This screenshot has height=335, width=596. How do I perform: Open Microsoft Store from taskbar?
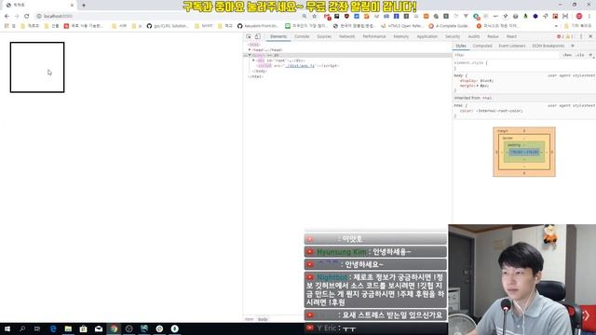tap(83, 328)
